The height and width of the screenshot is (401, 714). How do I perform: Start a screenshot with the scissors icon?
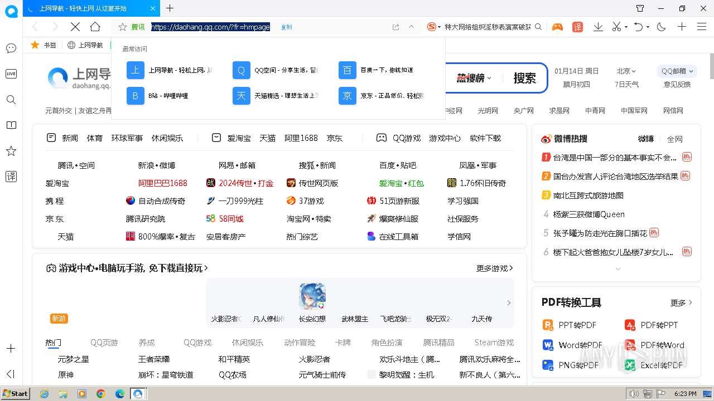click(x=616, y=27)
